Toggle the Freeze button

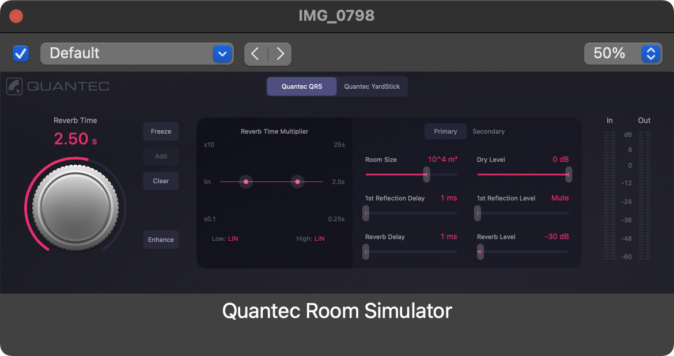(161, 131)
